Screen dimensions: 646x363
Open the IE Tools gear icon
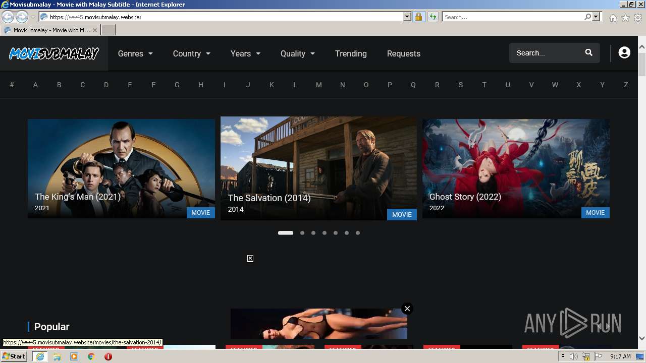(x=638, y=18)
